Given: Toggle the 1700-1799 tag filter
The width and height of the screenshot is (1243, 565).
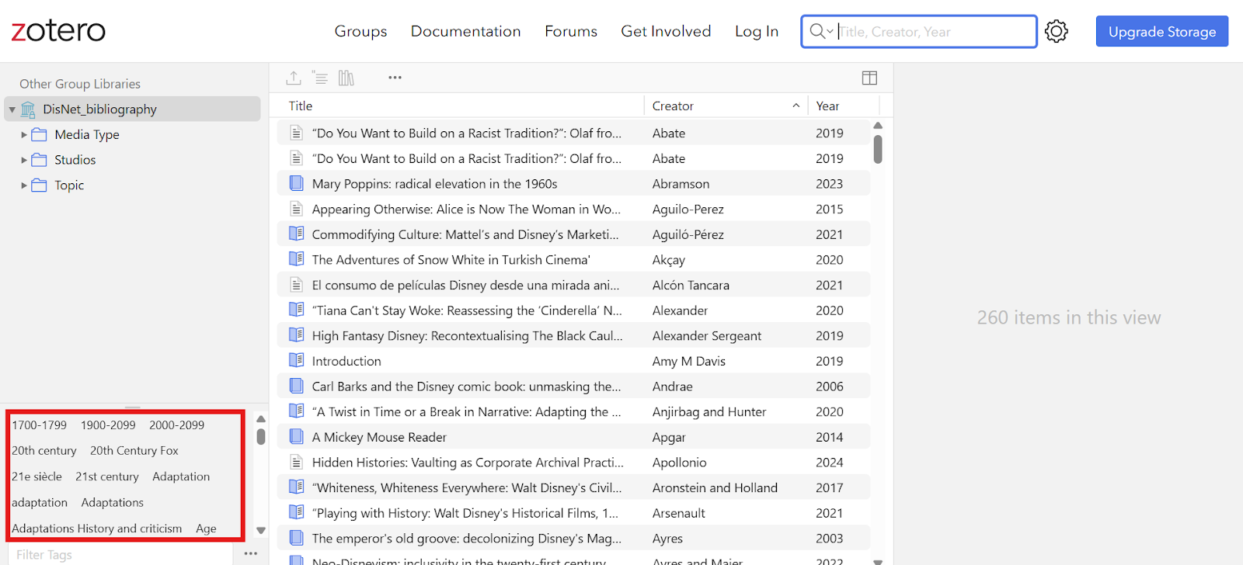Looking at the screenshot, I should [39, 425].
